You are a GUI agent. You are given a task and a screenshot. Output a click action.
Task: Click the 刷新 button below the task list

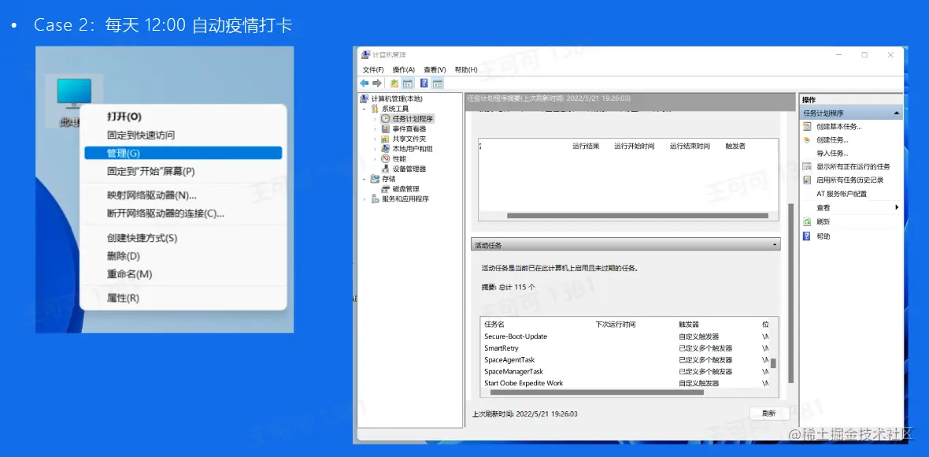769,414
